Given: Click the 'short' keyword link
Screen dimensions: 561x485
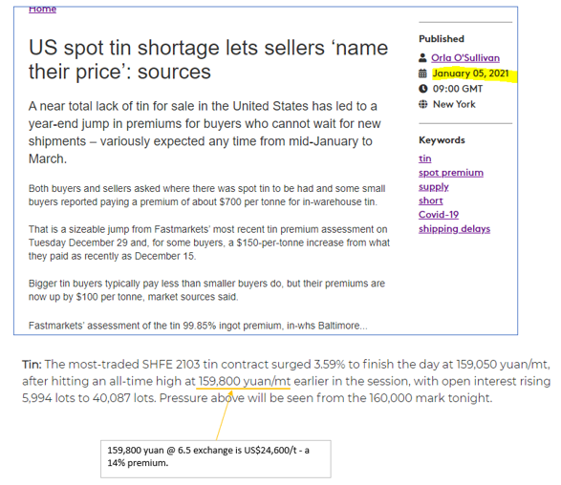Looking at the screenshot, I should pos(431,200).
